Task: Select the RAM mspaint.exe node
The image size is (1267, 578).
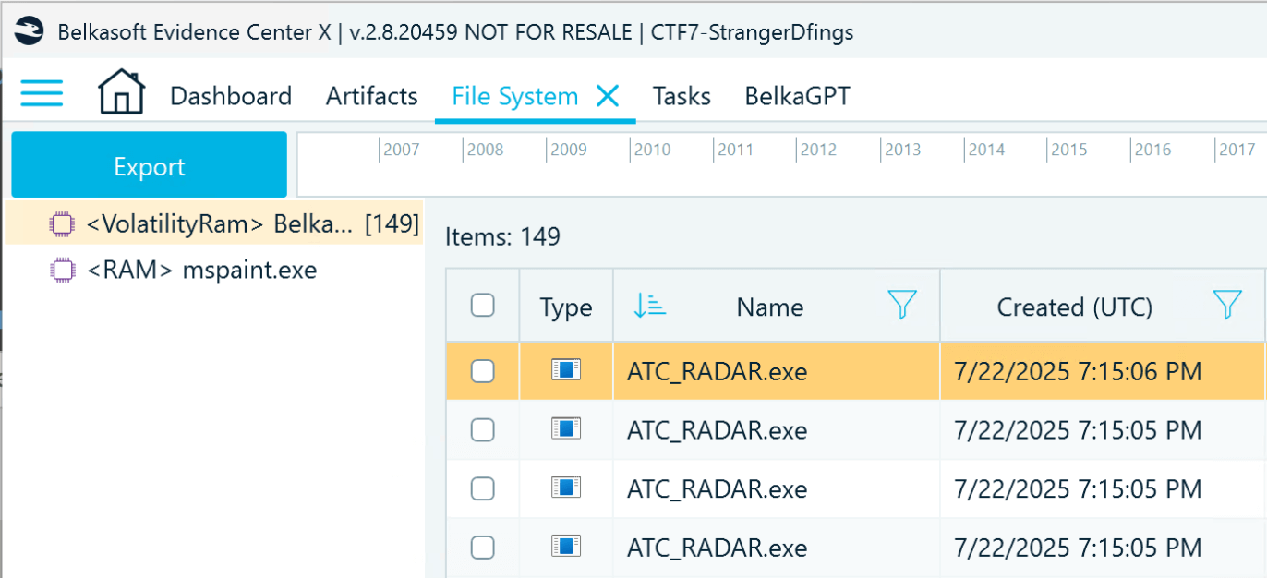Action: 201,270
